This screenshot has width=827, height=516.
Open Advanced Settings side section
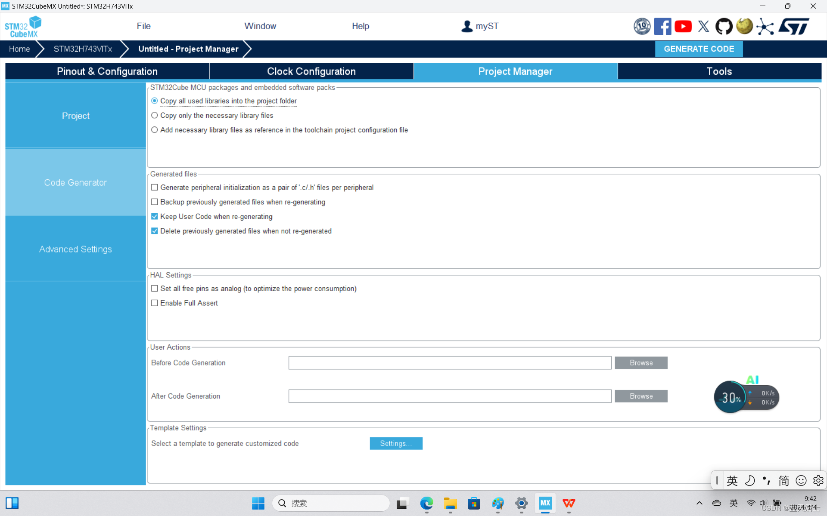(x=75, y=249)
